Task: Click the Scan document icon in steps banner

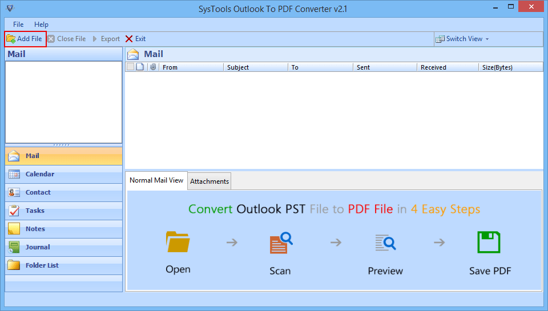Action: click(x=281, y=243)
